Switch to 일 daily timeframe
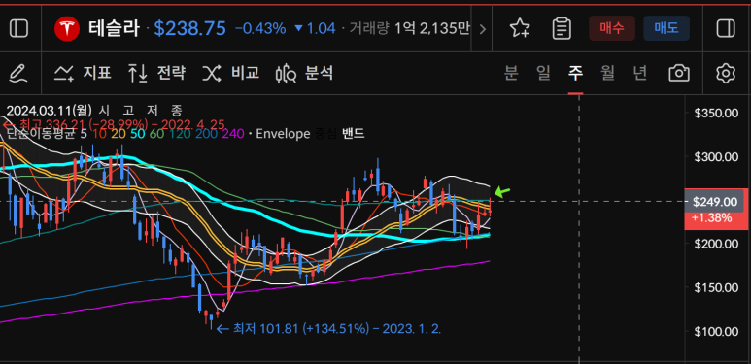The image size is (751, 364). pyautogui.click(x=544, y=73)
